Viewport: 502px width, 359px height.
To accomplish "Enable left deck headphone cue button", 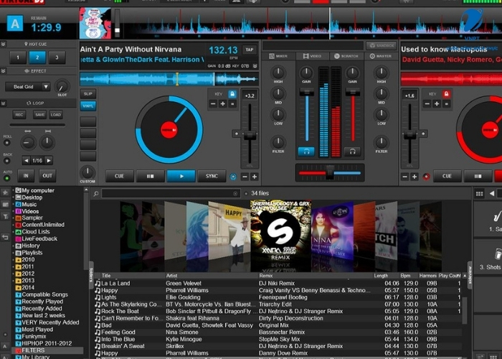I will click(306, 151).
